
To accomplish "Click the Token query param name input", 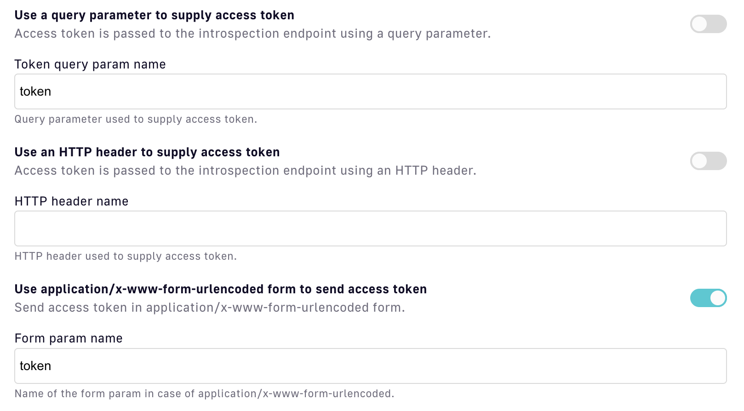I will pos(370,91).
